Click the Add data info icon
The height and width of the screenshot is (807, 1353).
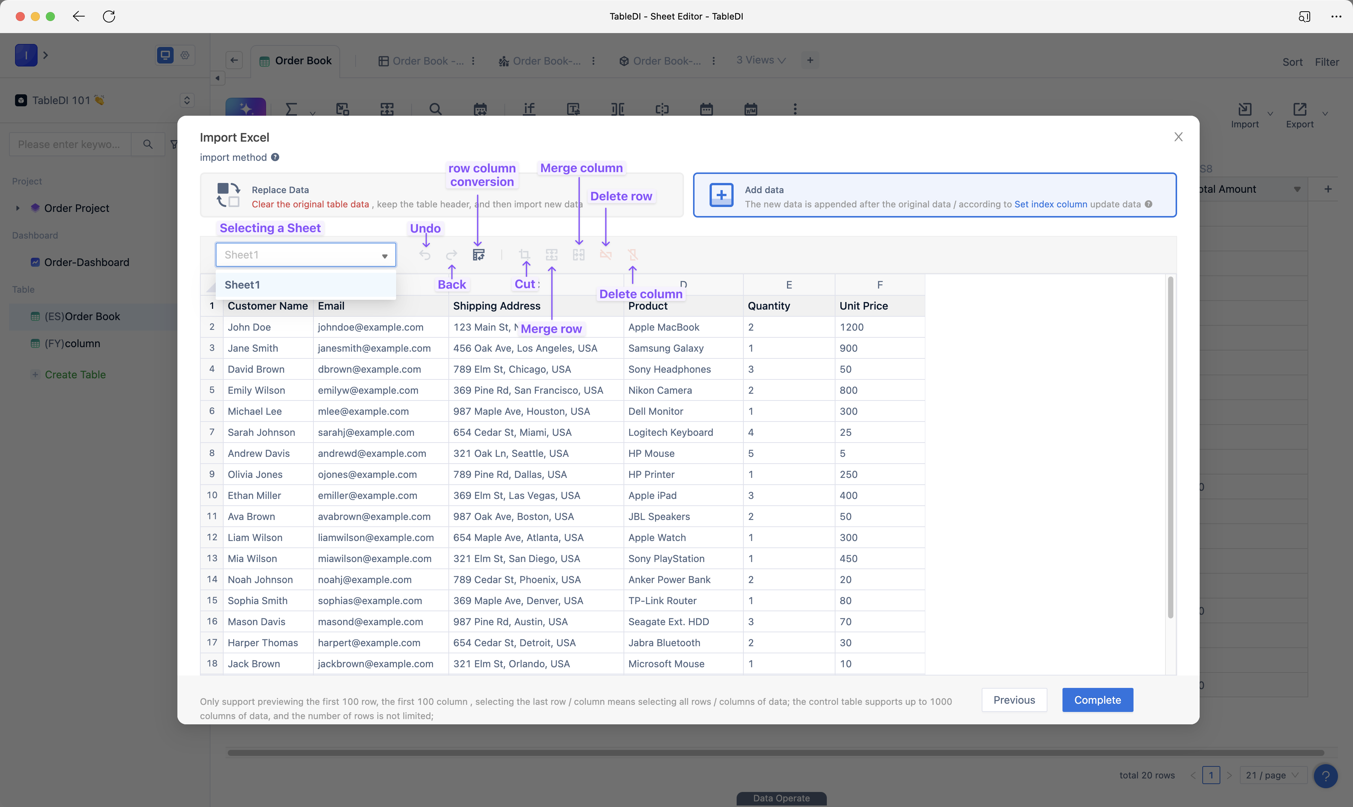tap(1149, 204)
